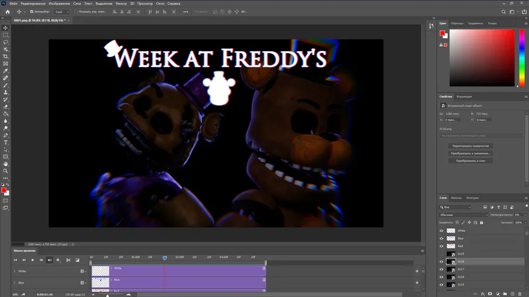Image resolution: width=529 pixels, height=297 pixels.
Task: Click the lock all icon in Layers panel
Action: click(481, 222)
